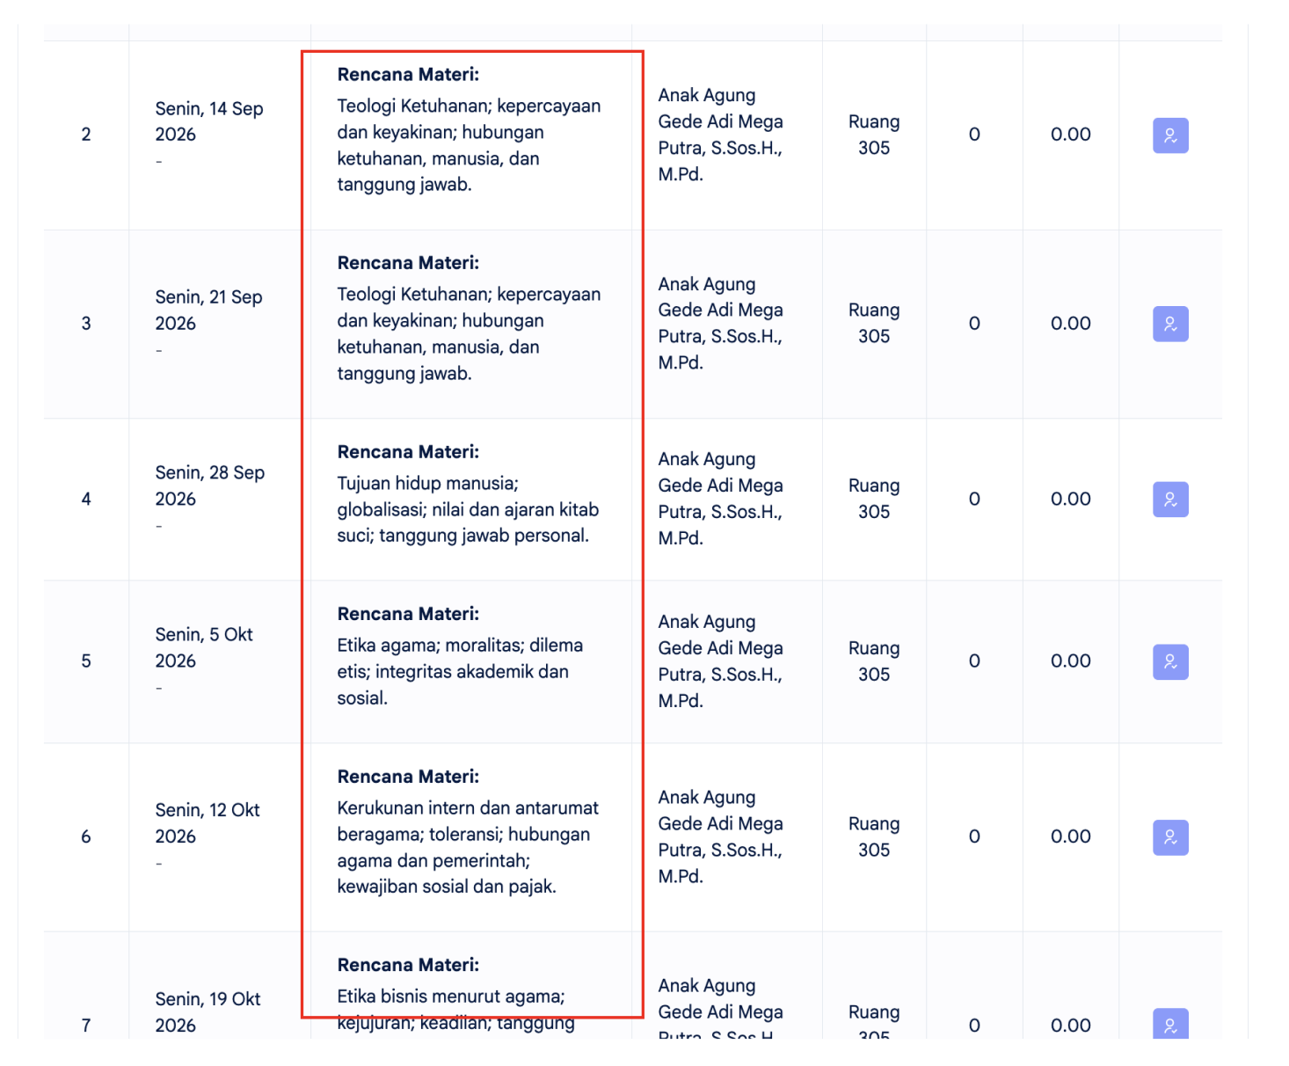Click the 0.00 value in meeting 6 row
Viewport: 1289px width, 1066px height.
click(x=1071, y=836)
